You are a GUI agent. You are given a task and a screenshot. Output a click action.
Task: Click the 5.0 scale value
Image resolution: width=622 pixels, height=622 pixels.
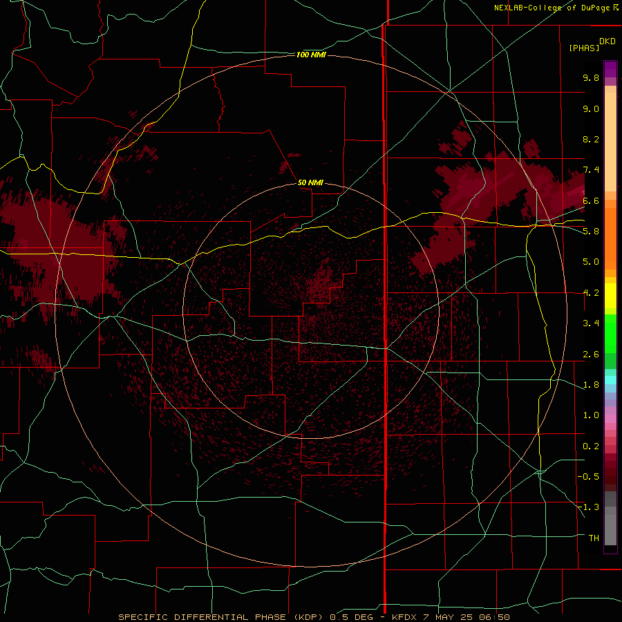591,262
